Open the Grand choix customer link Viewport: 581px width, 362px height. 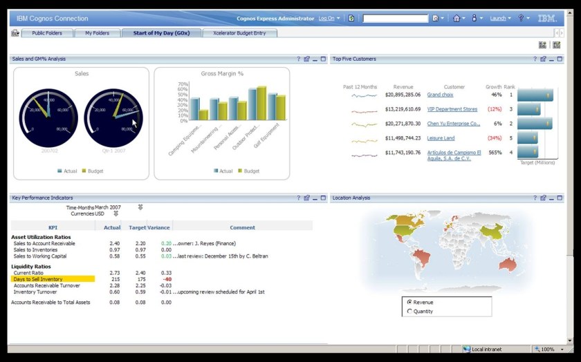click(440, 95)
